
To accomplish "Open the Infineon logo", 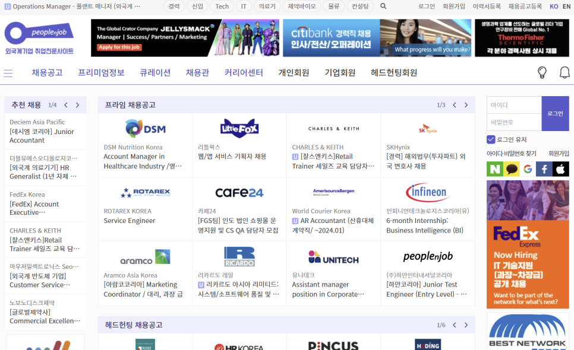I will click(x=428, y=192).
